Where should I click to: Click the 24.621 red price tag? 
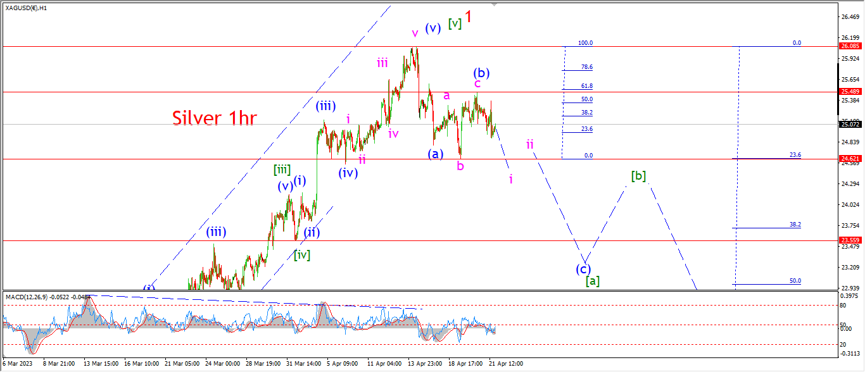click(850, 159)
